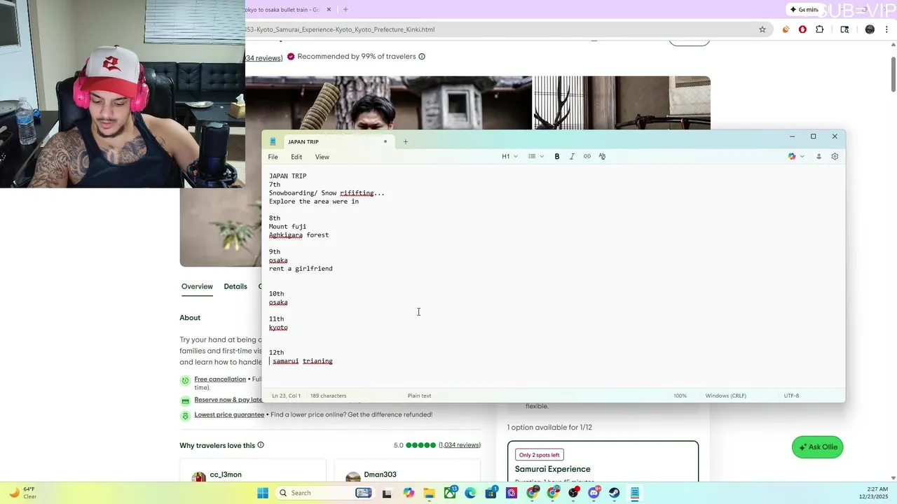897x504 pixels.
Task: Open Chrome Extensions puzzle icon
Action: [819, 29]
